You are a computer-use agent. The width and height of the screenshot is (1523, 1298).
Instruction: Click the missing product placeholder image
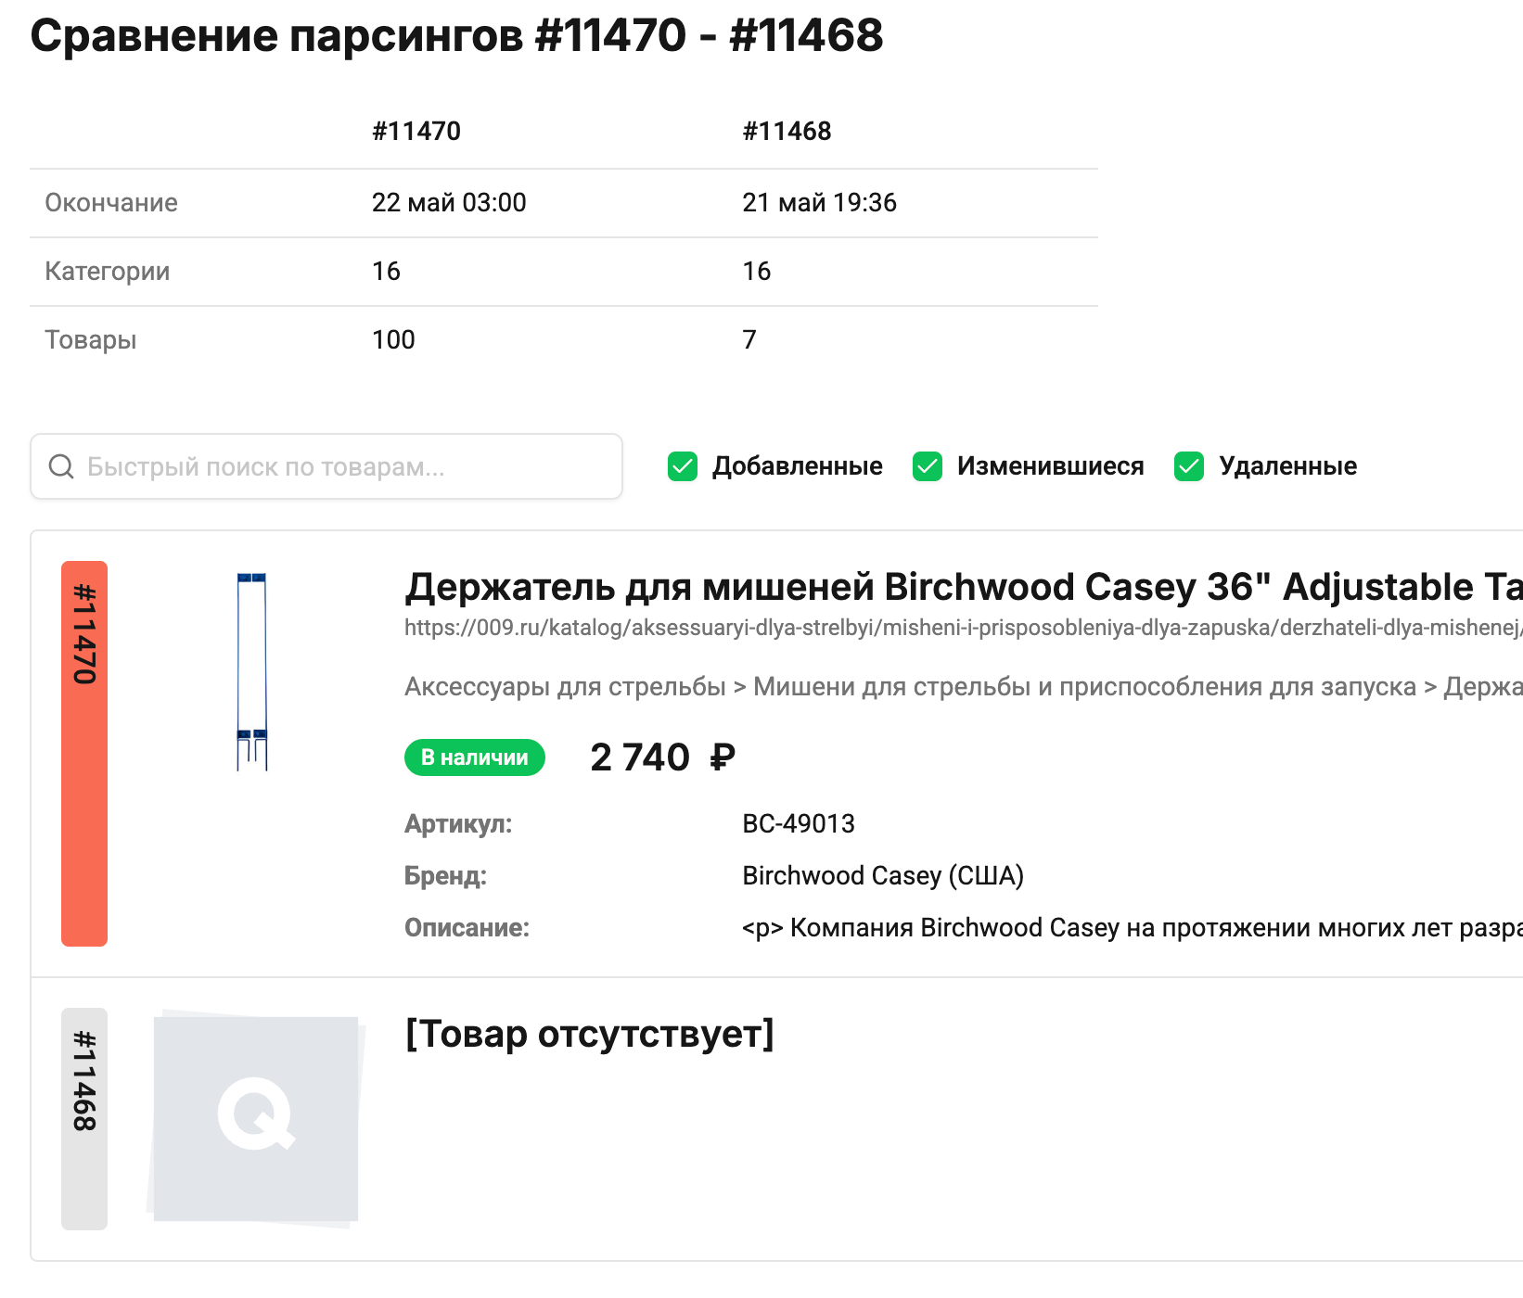[256, 1119]
